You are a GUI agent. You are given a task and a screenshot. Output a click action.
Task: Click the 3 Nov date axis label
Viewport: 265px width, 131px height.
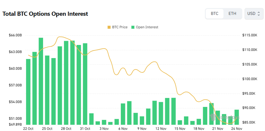click(104, 129)
